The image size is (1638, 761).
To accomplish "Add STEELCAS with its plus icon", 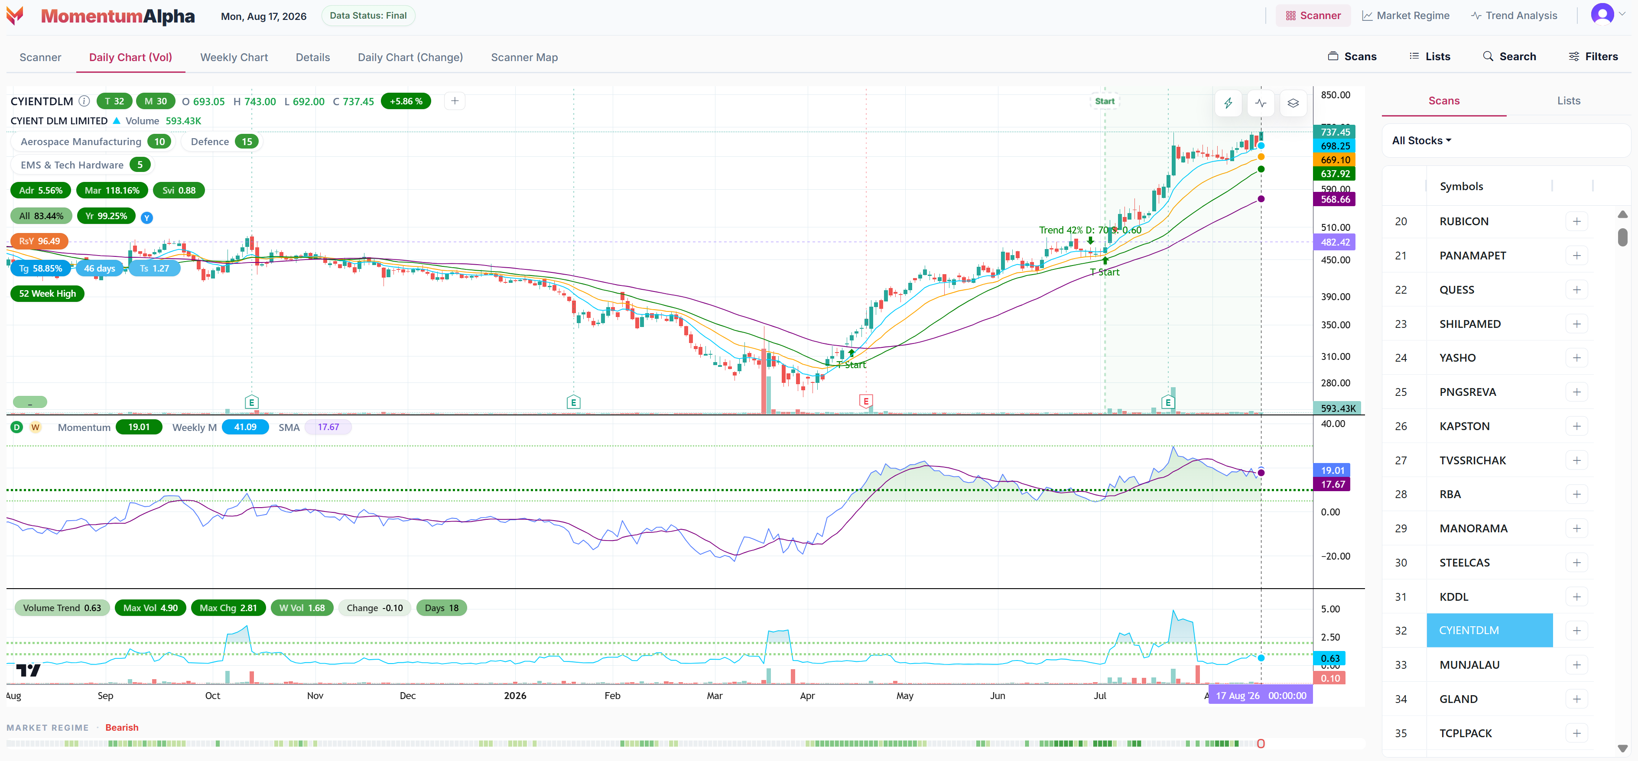I will tap(1576, 563).
